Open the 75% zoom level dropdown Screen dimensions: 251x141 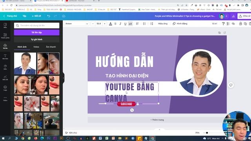click(x=197, y=133)
